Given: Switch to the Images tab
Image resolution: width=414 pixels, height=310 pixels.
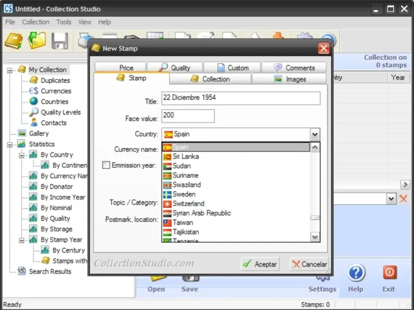Looking at the screenshot, I should coord(289,79).
